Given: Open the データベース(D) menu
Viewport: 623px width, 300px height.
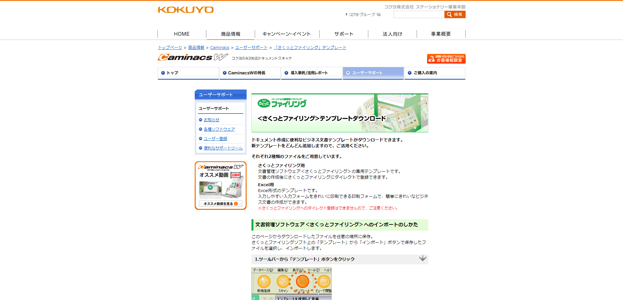Looking at the screenshot, I should pos(263,270).
